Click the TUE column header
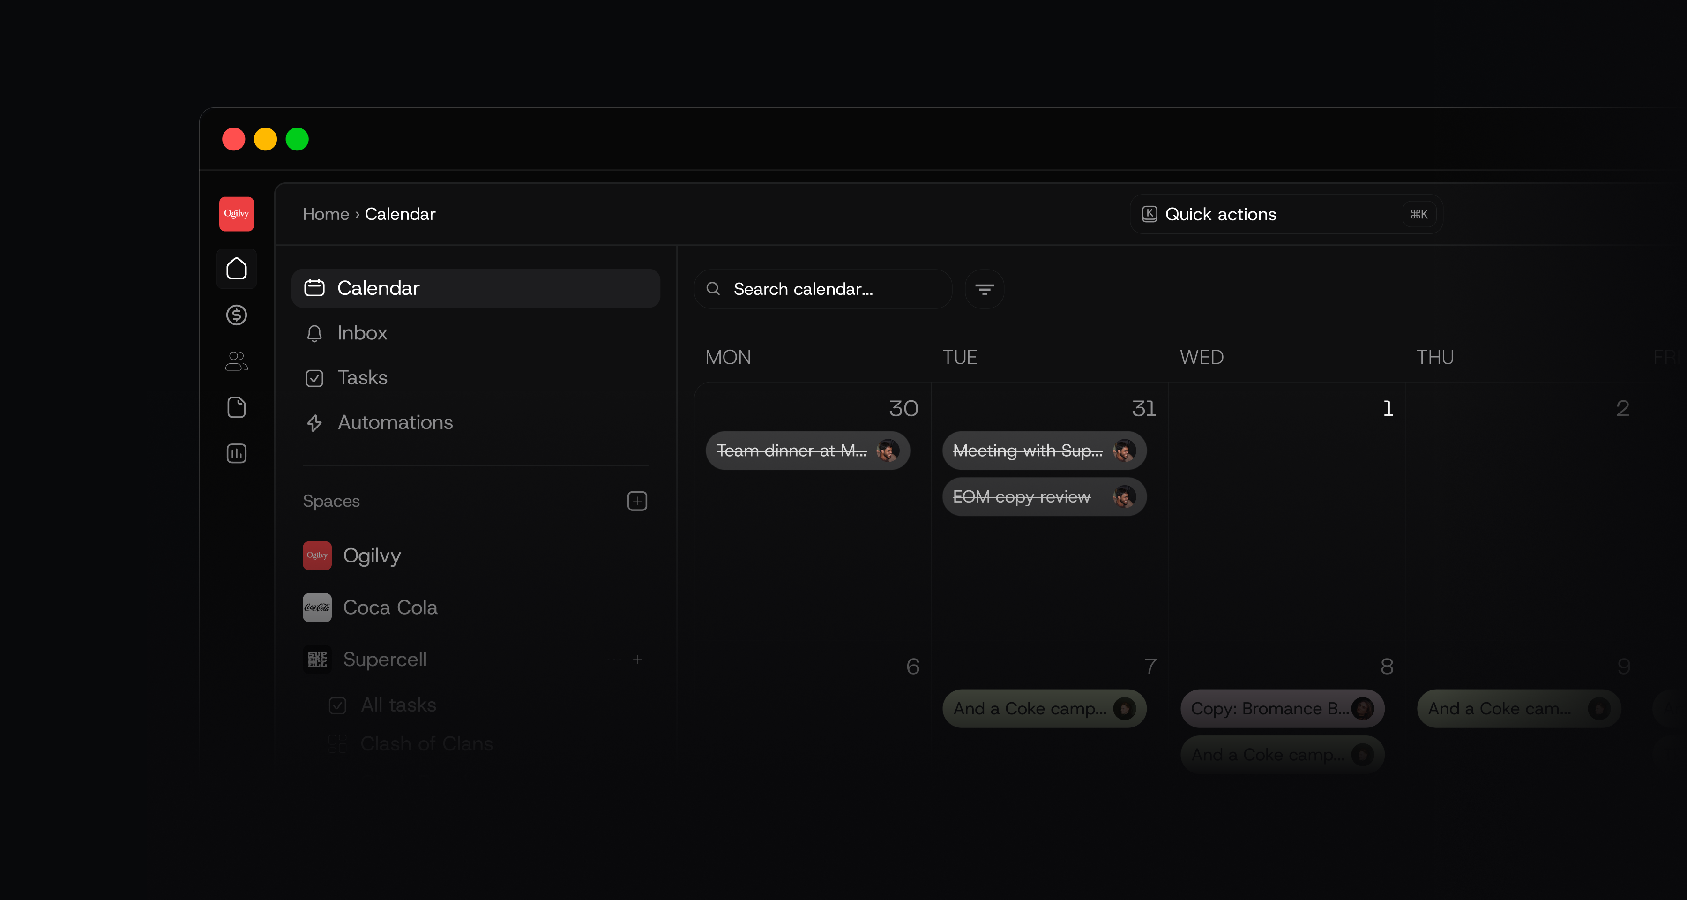This screenshot has height=900, width=1687. click(x=959, y=357)
